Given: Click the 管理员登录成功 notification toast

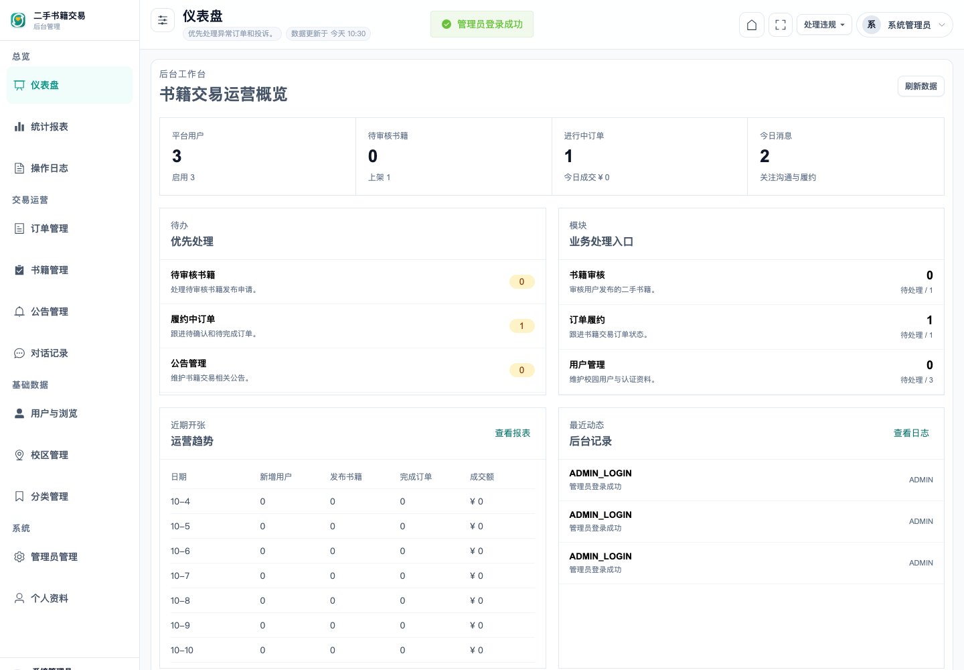Looking at the screenshot, I should [x=482, y=24].
